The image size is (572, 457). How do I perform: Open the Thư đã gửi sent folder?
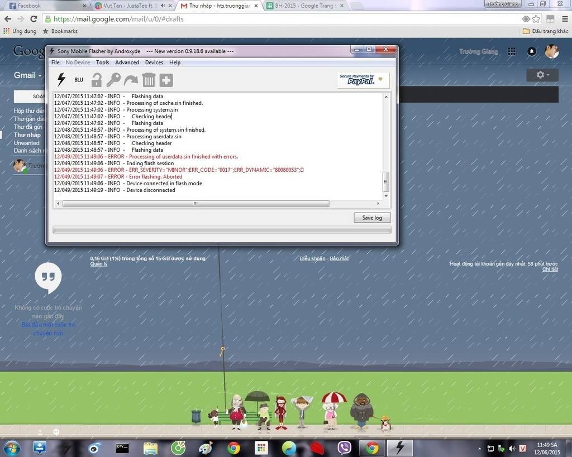coord(28,127)
